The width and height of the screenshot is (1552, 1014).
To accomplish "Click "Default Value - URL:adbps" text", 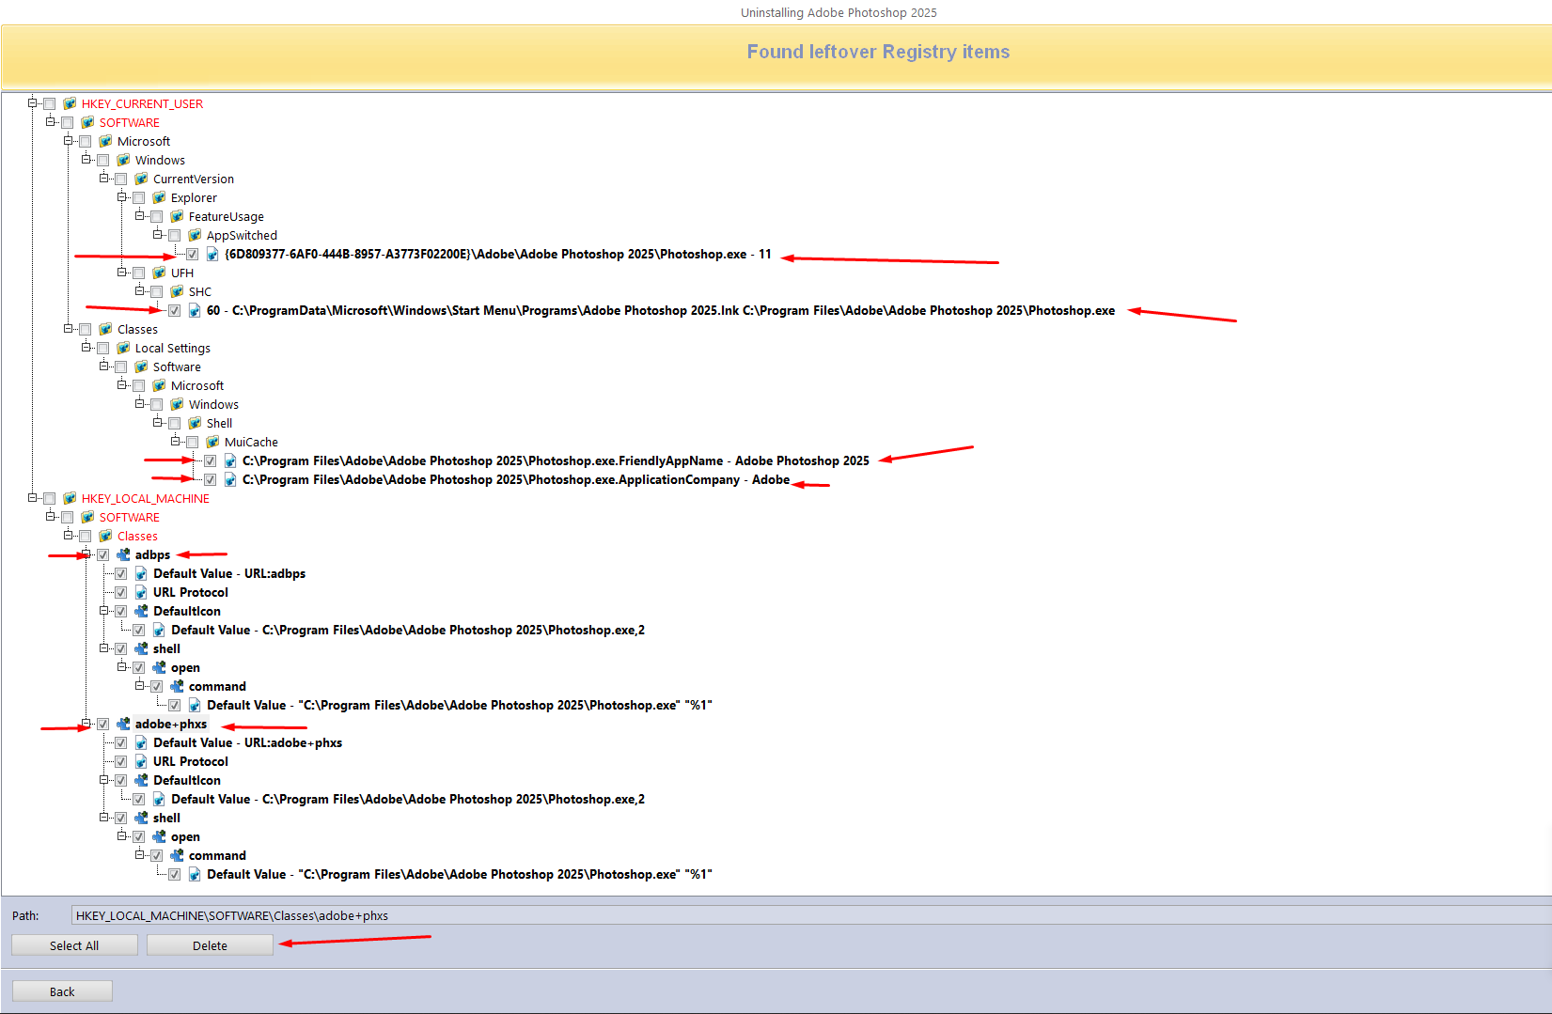I will click(229, 573).
